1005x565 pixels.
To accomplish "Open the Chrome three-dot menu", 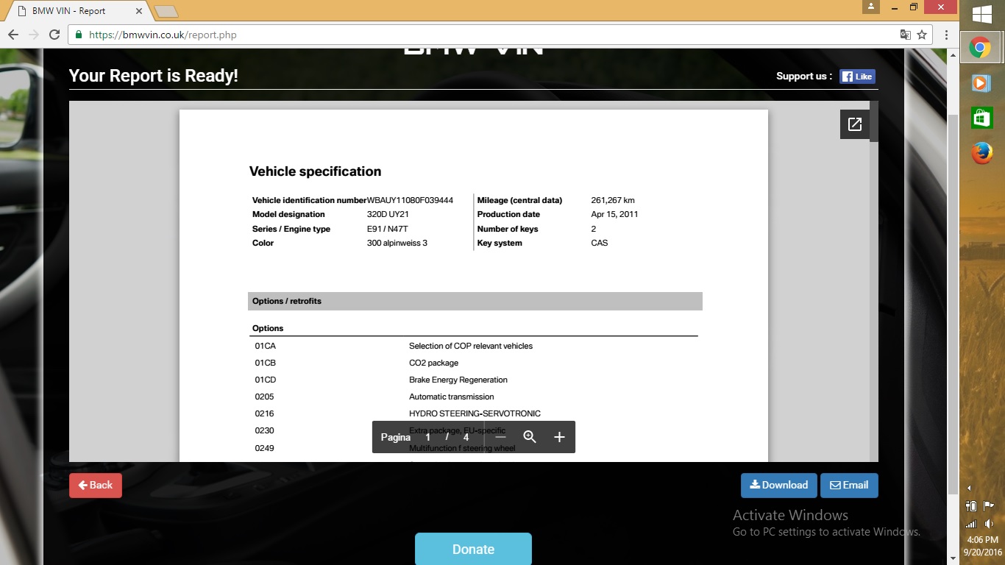I will coord(946,35).
